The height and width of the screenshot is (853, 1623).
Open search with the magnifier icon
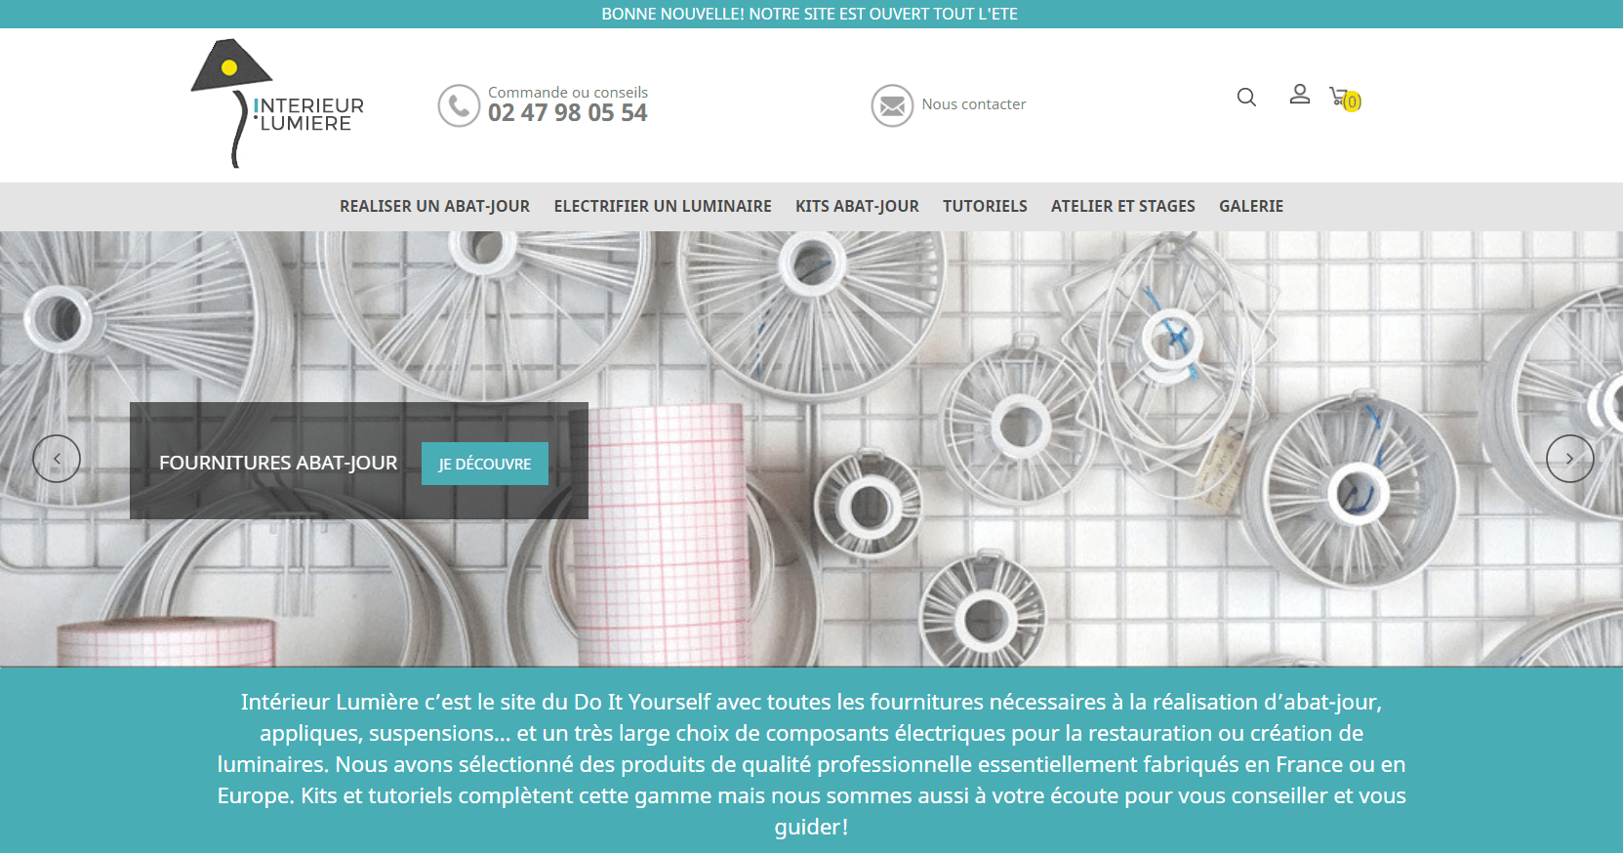tap(1246, 98)
